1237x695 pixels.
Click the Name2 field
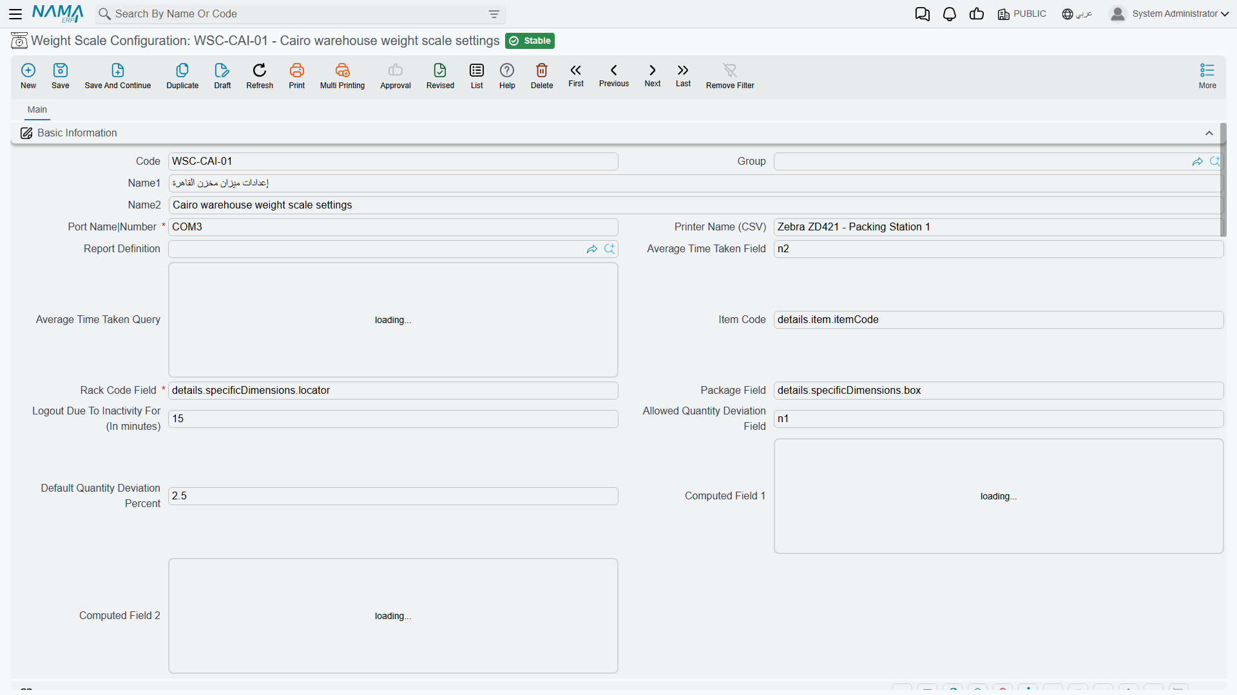click(695, 205)
